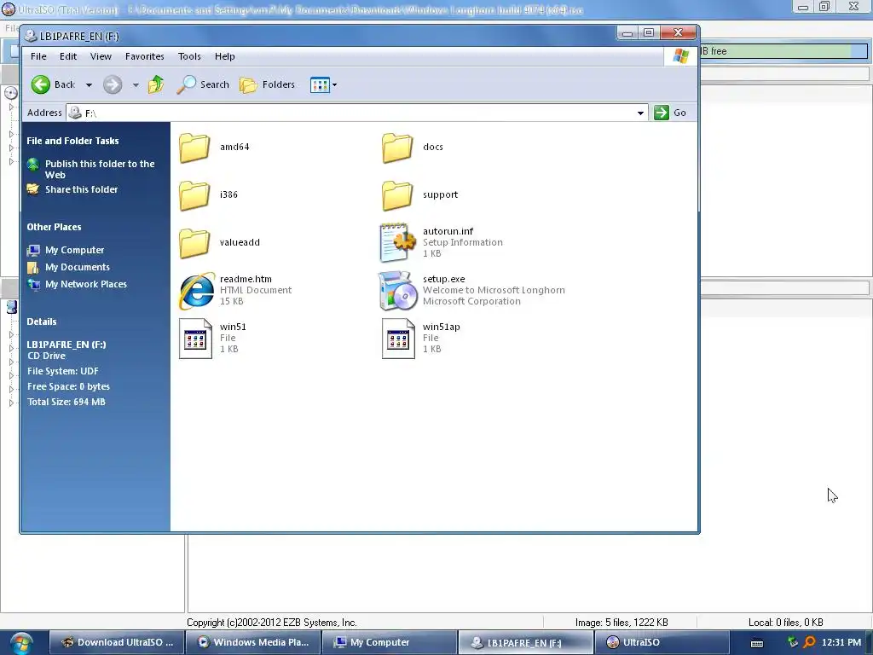Click LB1PAFRE_EN (F:) taskbar button

pyautogui.click(x=525, y=643)
